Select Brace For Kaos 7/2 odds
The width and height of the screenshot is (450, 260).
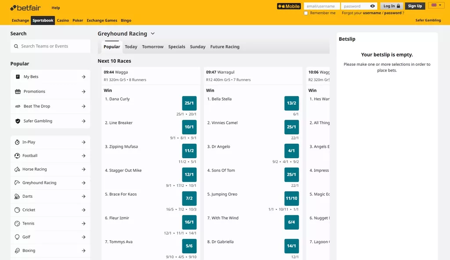point(189,199)
